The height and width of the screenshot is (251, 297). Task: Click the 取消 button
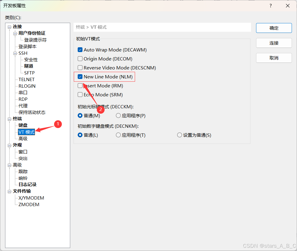(x=273, y=58)
